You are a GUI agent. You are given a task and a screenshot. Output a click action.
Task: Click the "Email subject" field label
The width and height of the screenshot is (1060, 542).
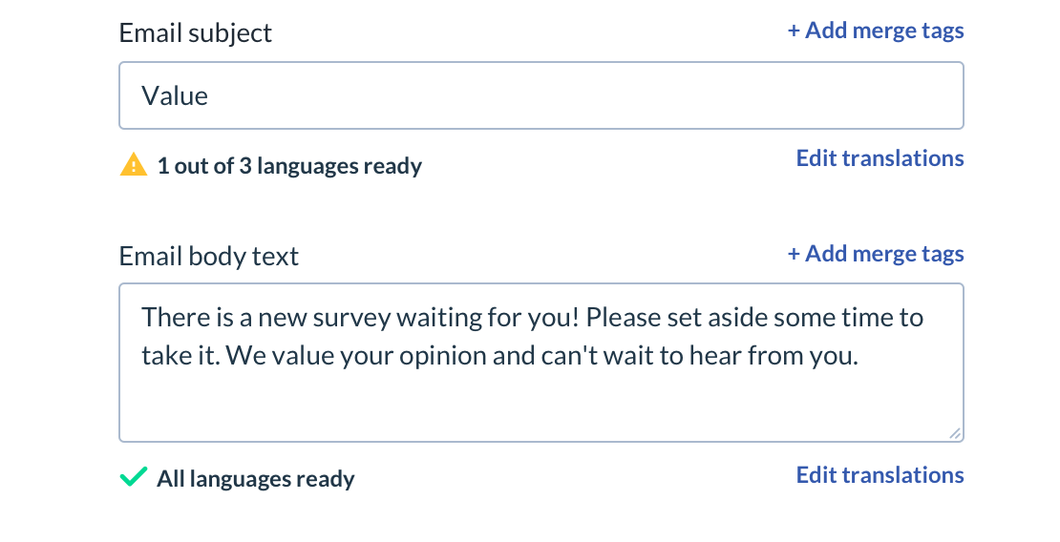(196, 33)
